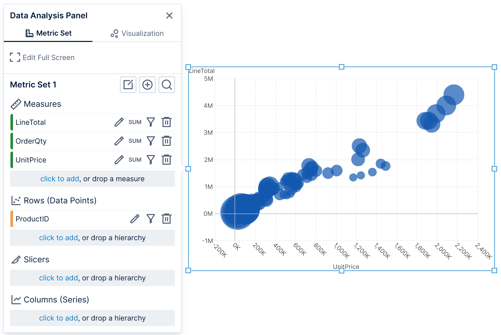Viewport: 501px width, 335px height.
Task: Delete the LineTotal measure
Action: click(x=167, y=122)
